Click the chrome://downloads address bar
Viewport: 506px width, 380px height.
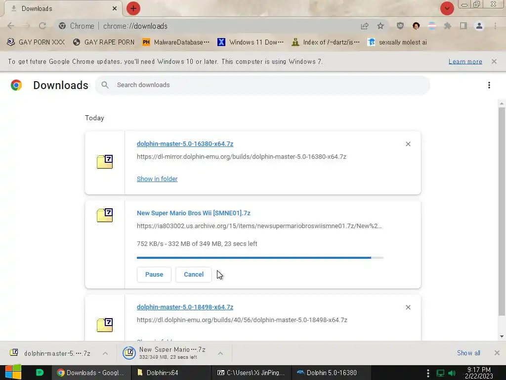pos(207,26)
